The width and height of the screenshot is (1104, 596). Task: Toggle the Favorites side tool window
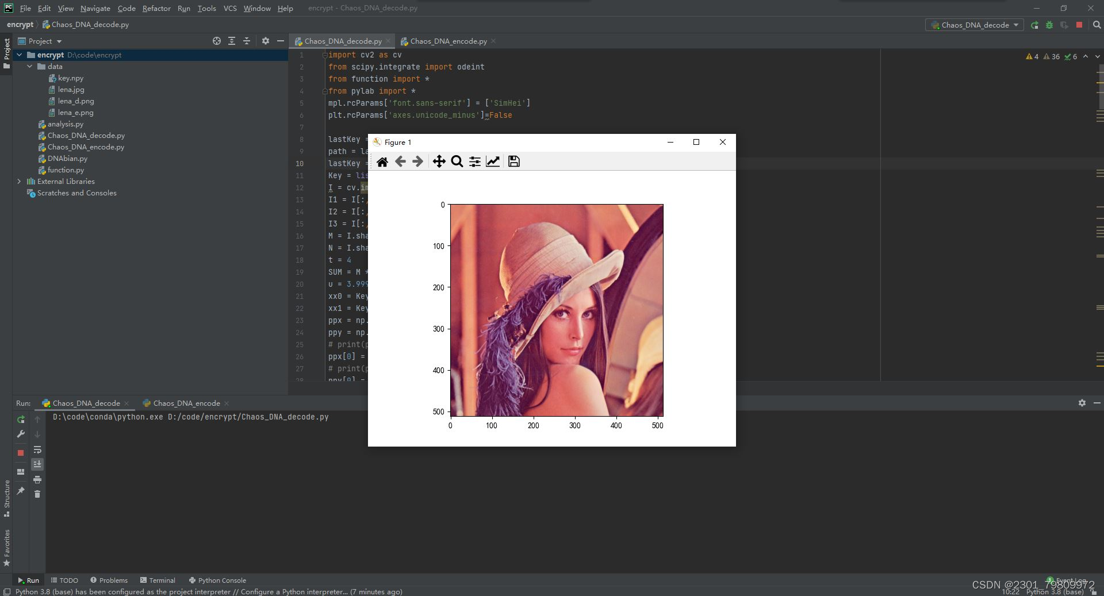pyautogui.click(x=6, y=548)
